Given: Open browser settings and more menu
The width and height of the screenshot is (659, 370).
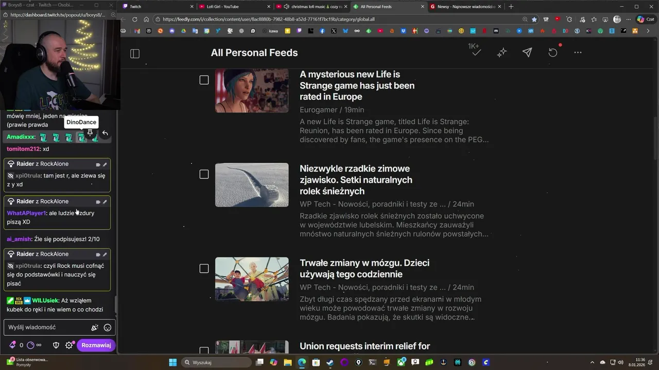Looking at the screenshot, I should coord(630,20).
